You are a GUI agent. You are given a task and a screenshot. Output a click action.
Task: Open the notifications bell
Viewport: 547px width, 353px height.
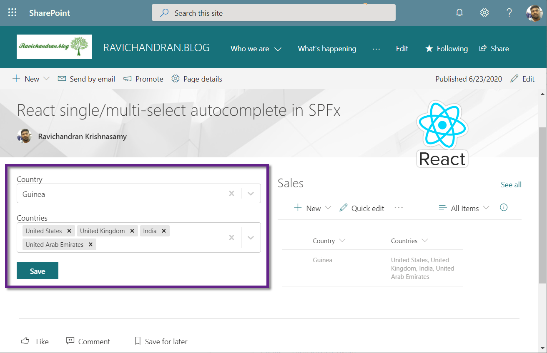tap(459, 13)
